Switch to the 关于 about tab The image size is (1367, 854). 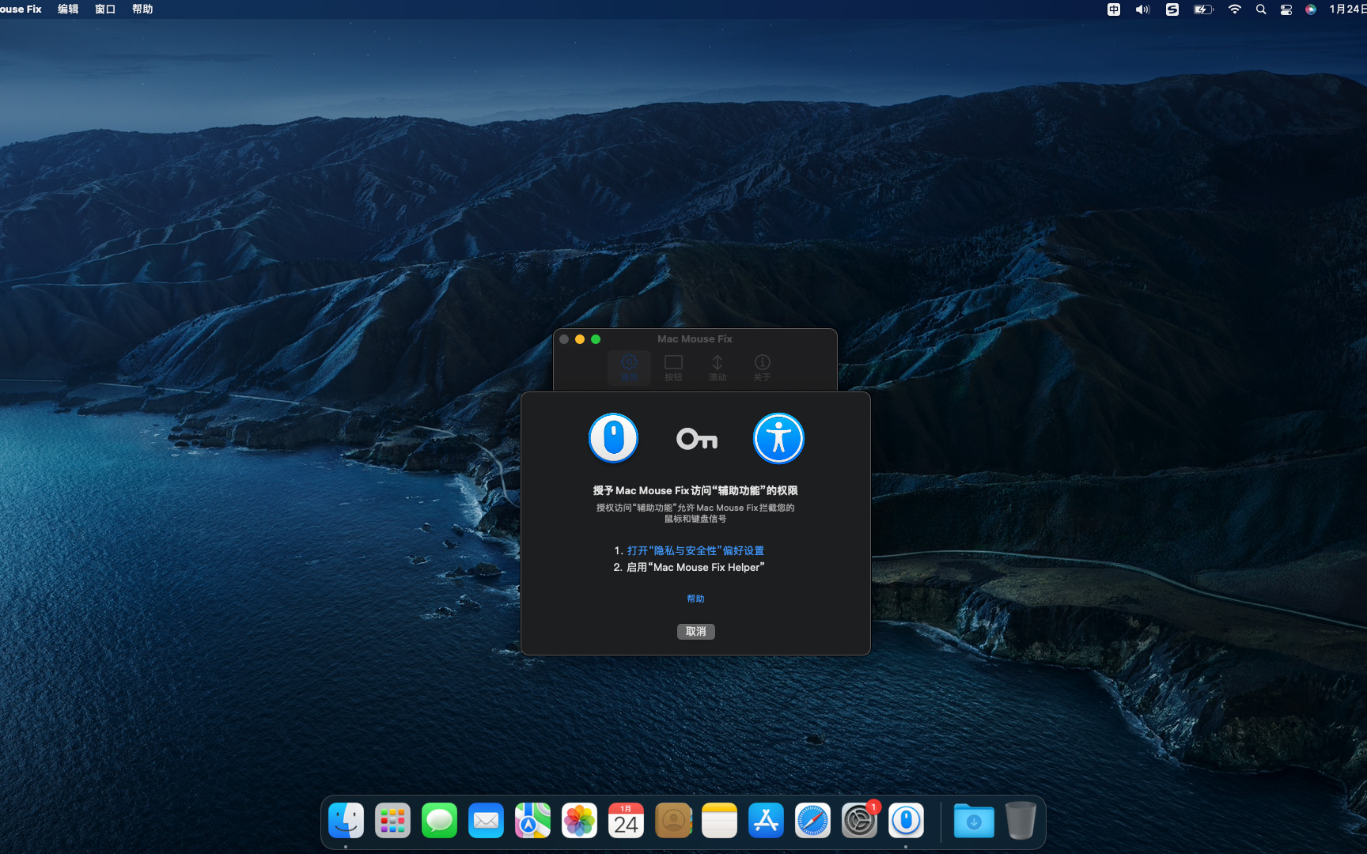(762, 368)
